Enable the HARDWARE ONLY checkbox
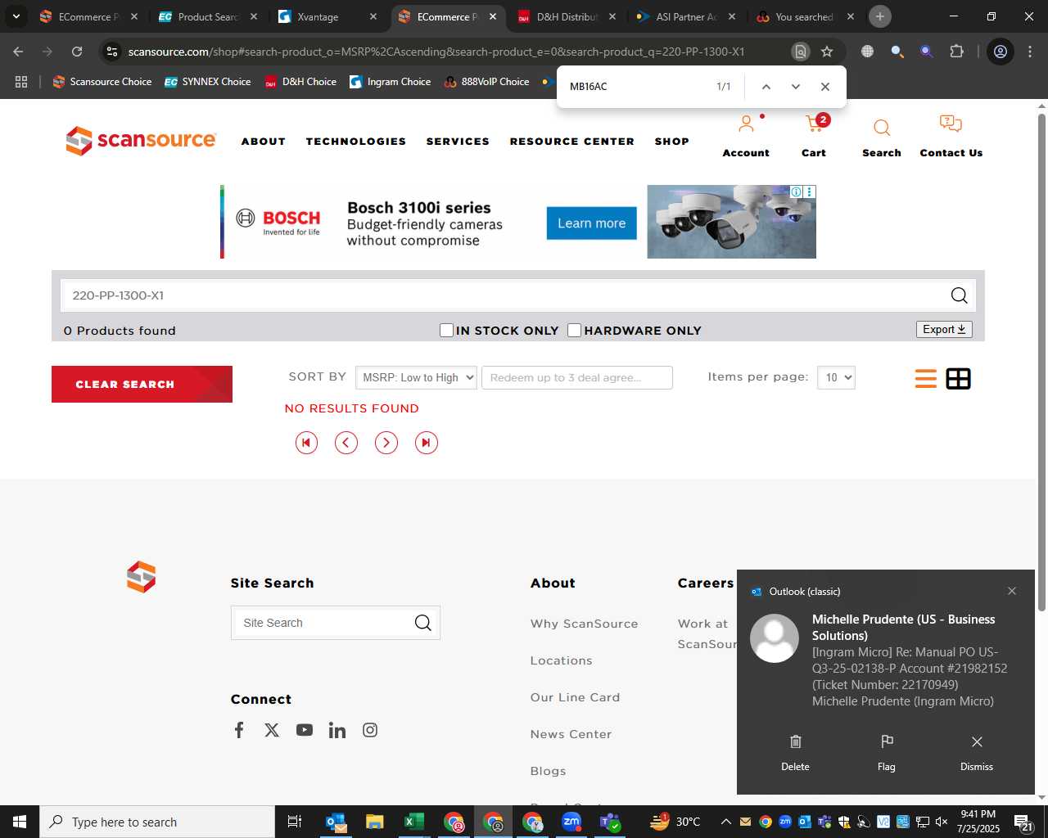The width and height of the screenshot is (1048, 838). [x=574, y=330]
